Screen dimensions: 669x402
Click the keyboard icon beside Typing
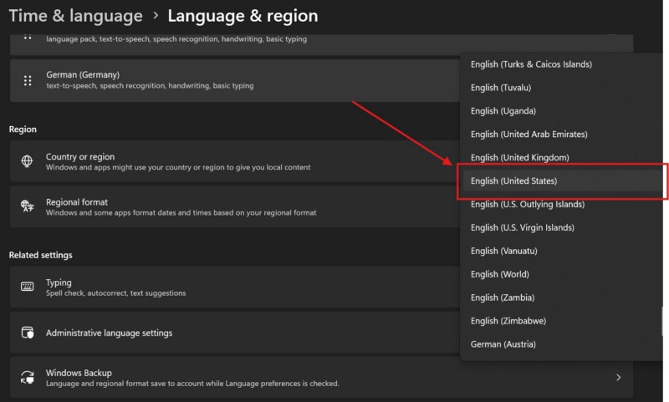point(28,287)
